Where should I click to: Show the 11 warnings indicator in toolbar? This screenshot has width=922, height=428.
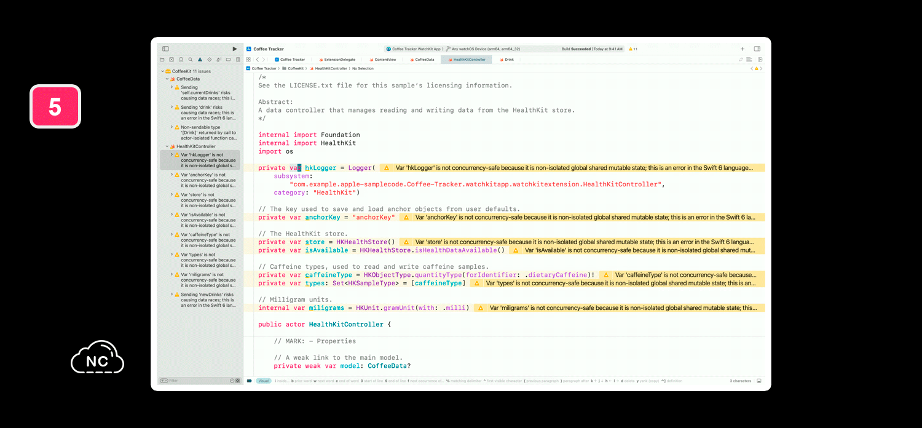coord(632,49)
